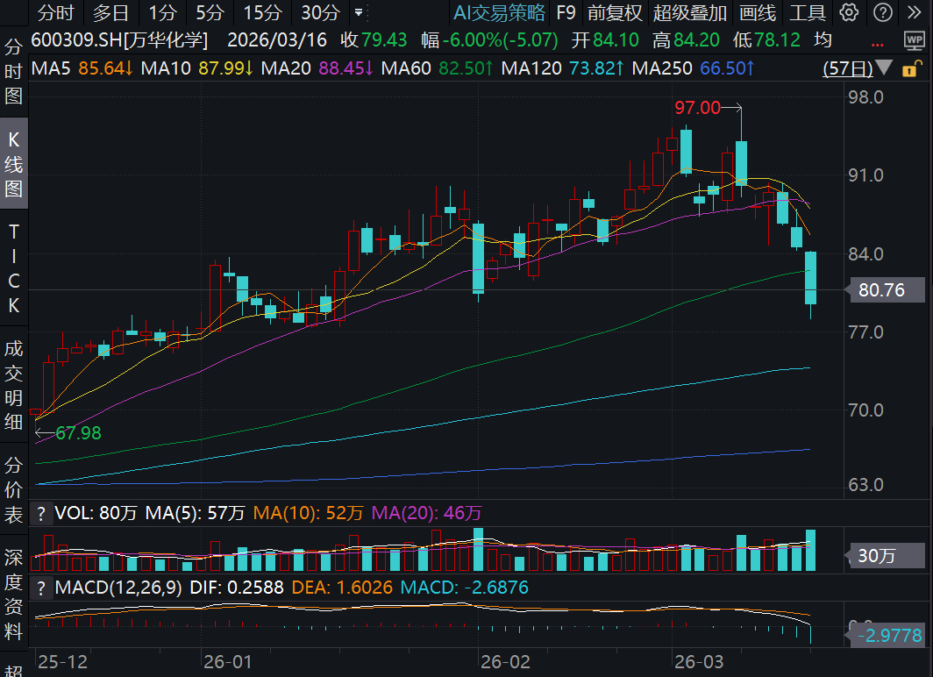The image size is (933, 677).
Task: Open AI交易策略 link
Action: click(x=499, y=12)
